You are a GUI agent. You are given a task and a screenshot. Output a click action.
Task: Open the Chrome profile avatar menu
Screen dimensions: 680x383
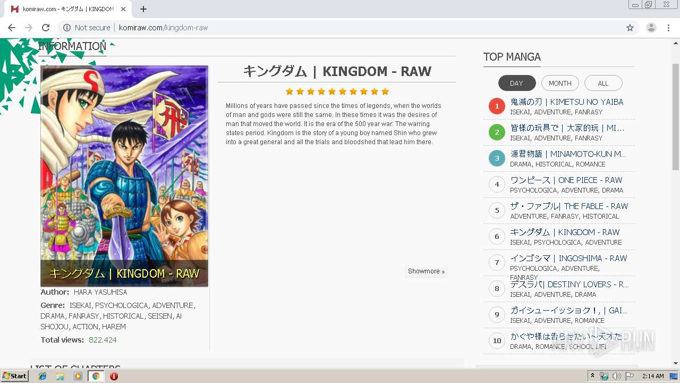point(651,28)
